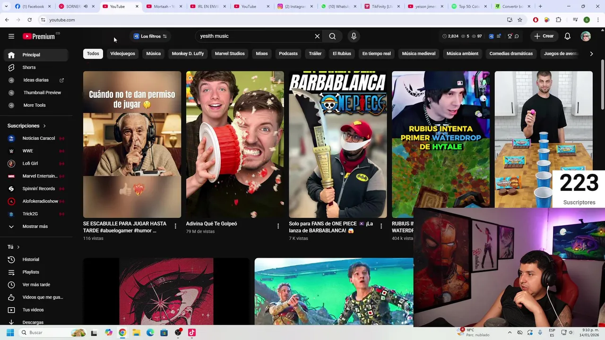Clear the search box text
605x340 pixels.
[x=317, y=36]
